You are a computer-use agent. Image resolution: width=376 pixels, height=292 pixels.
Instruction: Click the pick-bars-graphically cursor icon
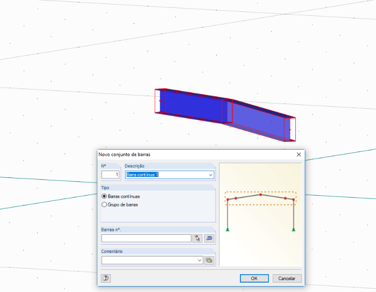[197, 238]
